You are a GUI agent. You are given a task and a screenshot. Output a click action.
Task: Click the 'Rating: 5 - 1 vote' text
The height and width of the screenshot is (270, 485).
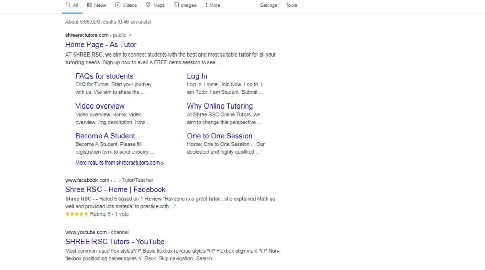(109, 214)
